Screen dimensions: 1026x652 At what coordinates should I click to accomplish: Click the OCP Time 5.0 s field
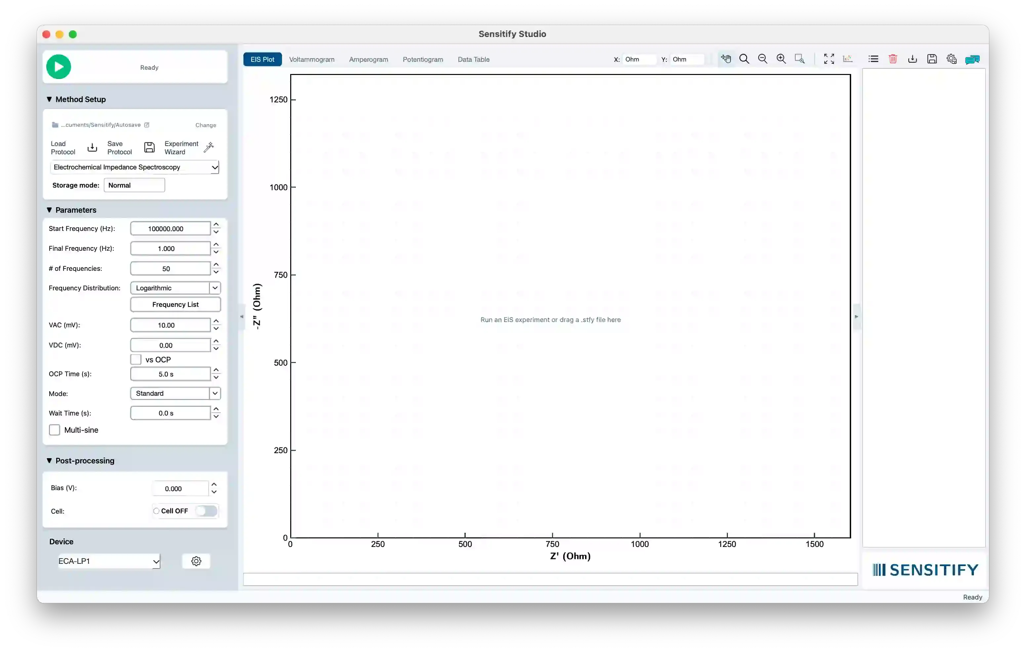[x=170, y=374]
